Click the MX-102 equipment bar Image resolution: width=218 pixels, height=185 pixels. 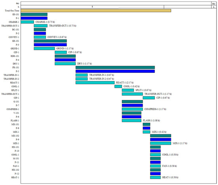[x=161, y=136]
